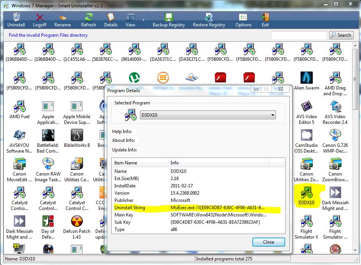The image size is (361, 265).
Task: Select the Type x86 row
Action: 198,229
